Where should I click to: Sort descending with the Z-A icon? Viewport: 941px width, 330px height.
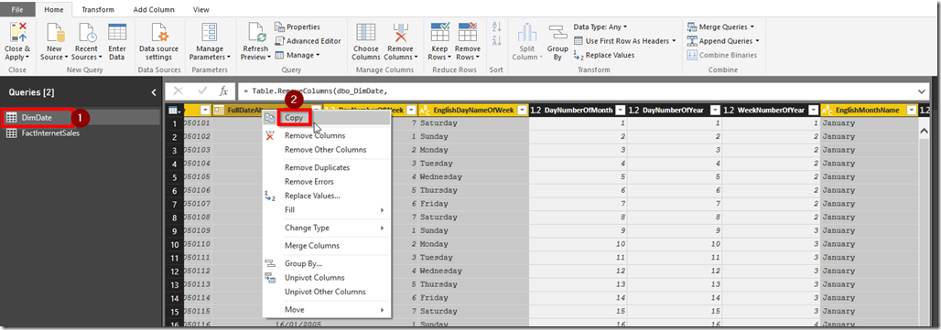[x=496, y=40]
